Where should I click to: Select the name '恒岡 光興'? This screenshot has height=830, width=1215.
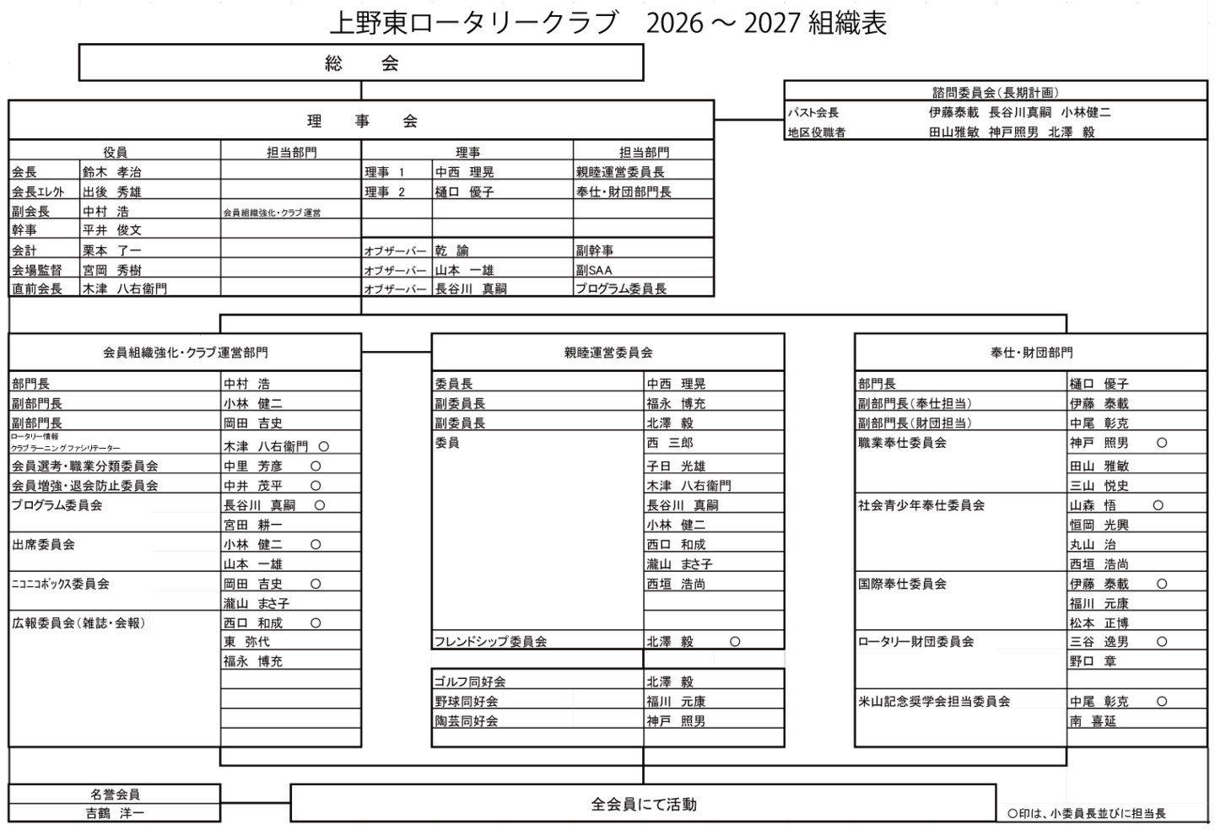click(x=1099, y=525)
